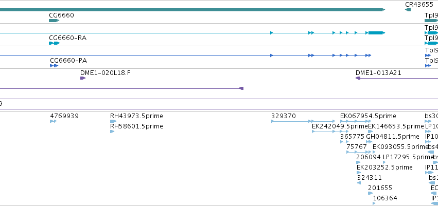The width and height of the screenshot is (438, 206).
Task: Select the CG6660-RA transcript label
Action: pyautogui.click(x=67, y=38)
